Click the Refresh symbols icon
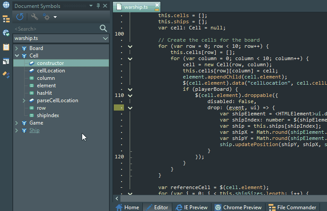Image resolution: width=327 pixels, height=211 pixels. (x=20, y=17)
